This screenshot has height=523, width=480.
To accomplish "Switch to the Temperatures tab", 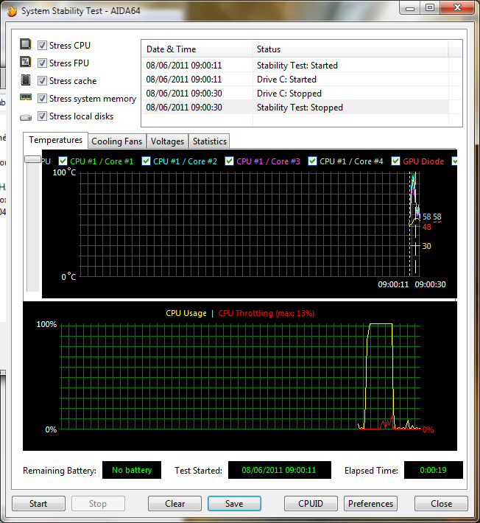I will pos(55,140).
